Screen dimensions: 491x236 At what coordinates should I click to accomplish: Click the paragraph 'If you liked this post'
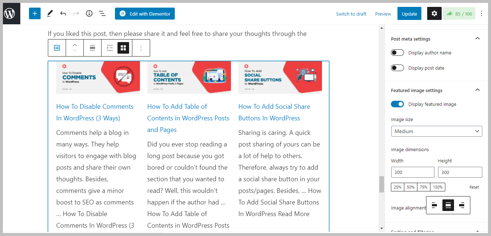click(x=177, y=34)
